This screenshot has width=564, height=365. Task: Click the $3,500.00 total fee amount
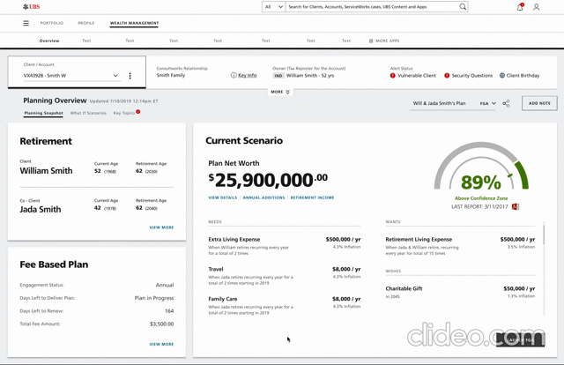click(162, 324)
